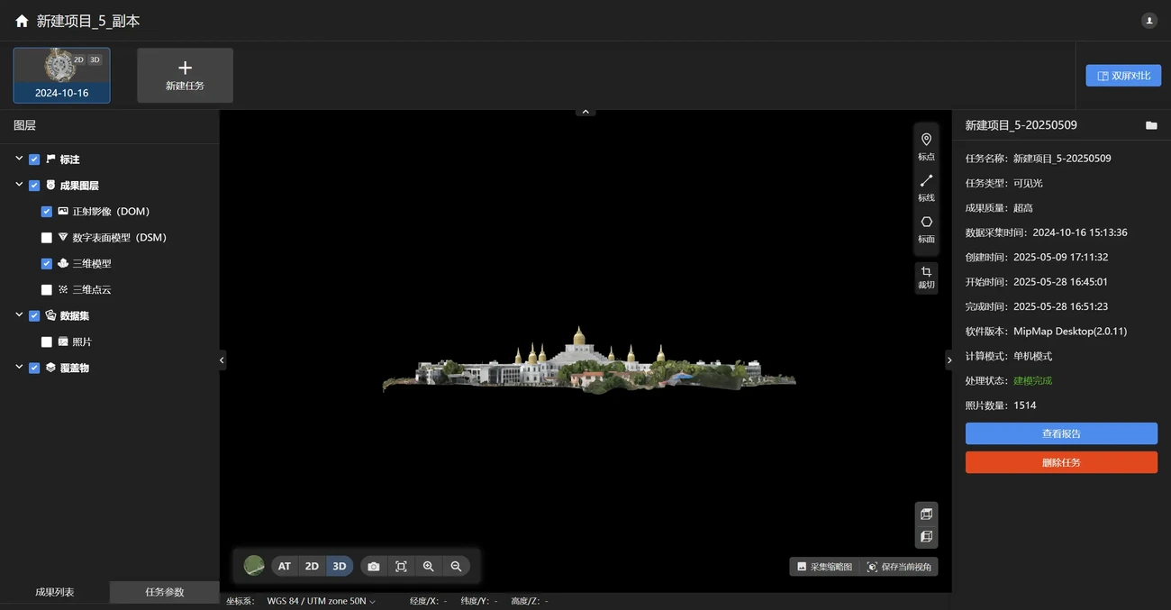
Task: Zoom out with the magnifier minus icon
Action: tap(456, 567)
